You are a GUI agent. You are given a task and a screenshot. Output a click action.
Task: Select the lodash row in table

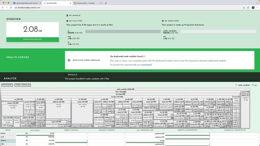[130, 133]
